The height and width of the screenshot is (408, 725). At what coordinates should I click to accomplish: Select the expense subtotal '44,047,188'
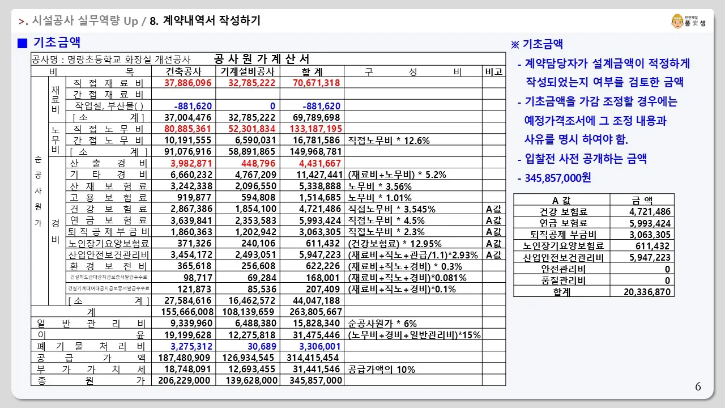tap(317, 300)
